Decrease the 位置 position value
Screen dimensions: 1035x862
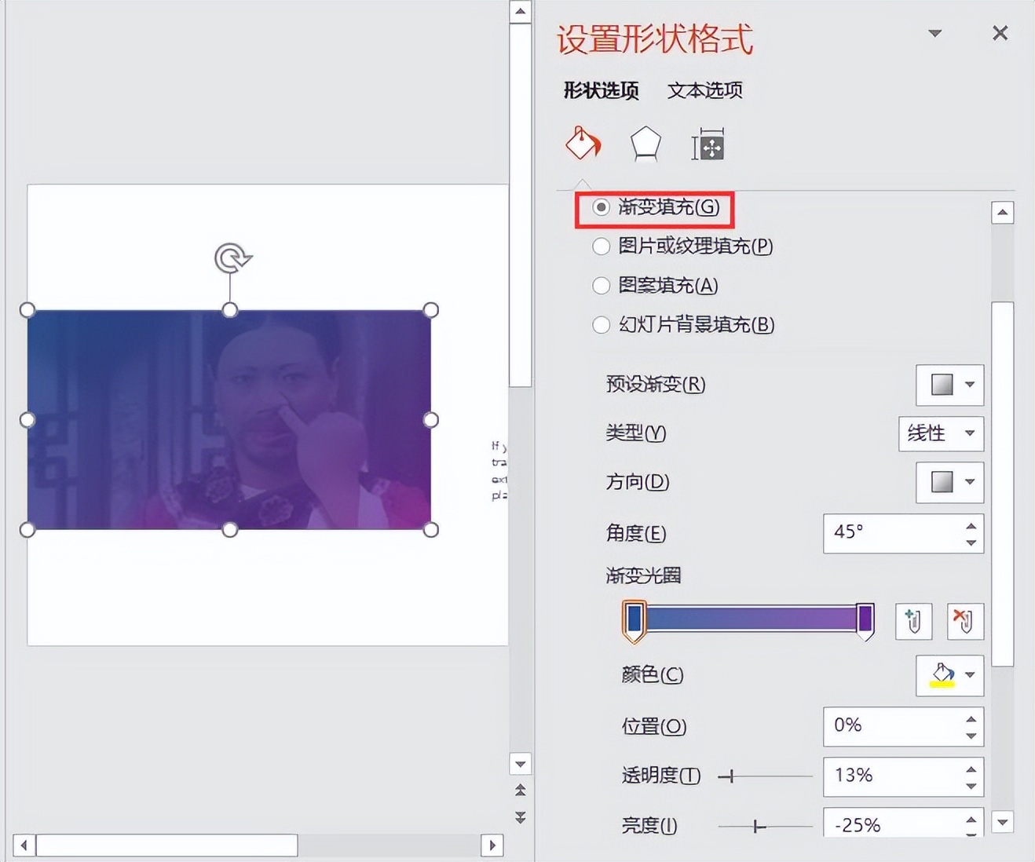971,736
